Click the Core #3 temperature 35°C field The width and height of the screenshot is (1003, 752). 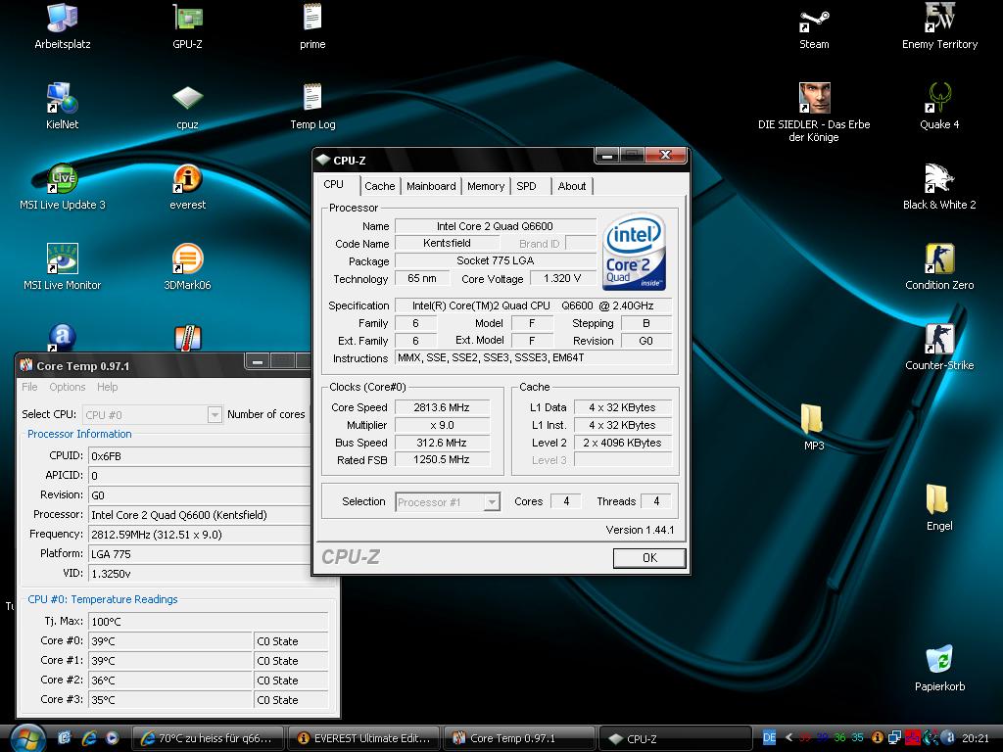tap(170, 700)
